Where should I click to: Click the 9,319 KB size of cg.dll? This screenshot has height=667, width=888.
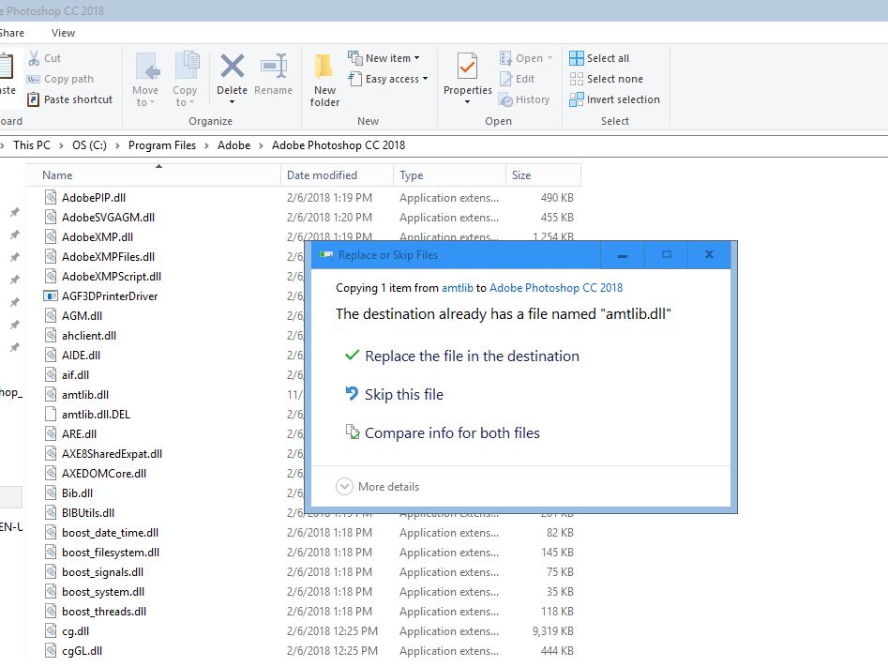(x=552, y=631)
